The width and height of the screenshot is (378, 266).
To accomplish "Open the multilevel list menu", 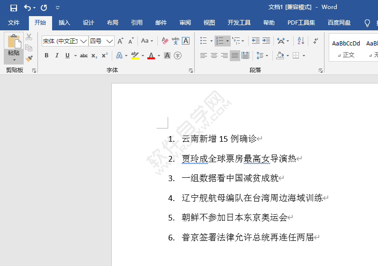I will [x=238, y=41].
